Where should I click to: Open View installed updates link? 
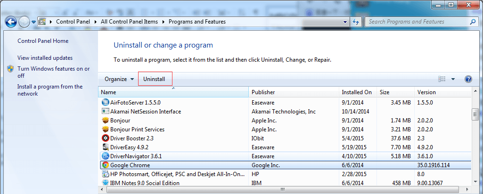coord(45,58)
